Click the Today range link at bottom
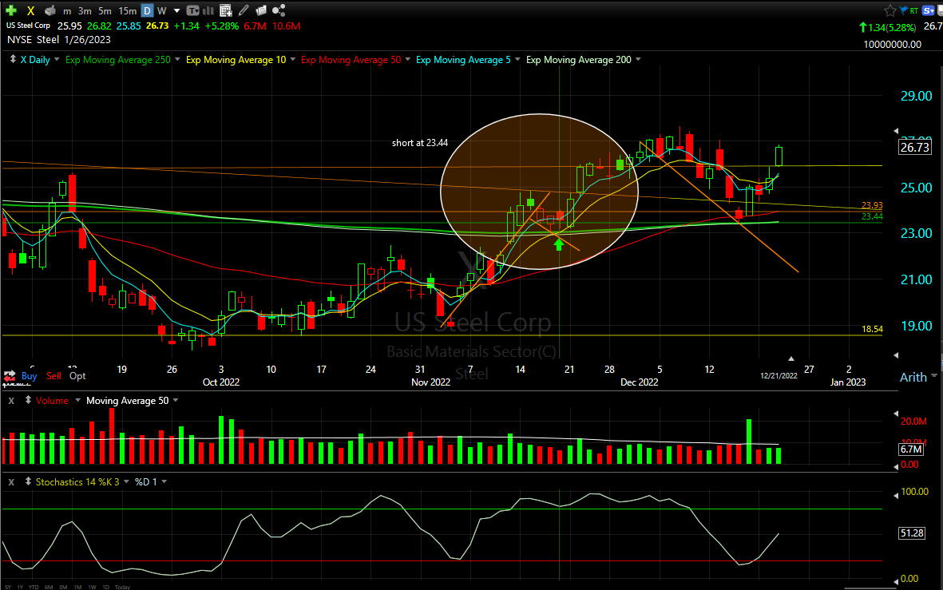The width and height of the screenshot is (943, 590). coord(122,587)
